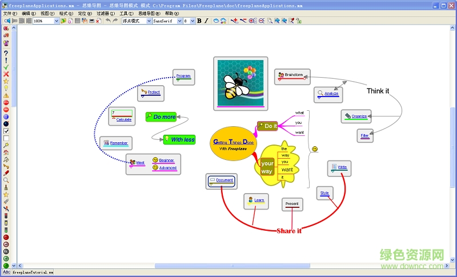Toggle unfold all nodes icon
This screenshot has height=277, width=457.
pos(252,21)
